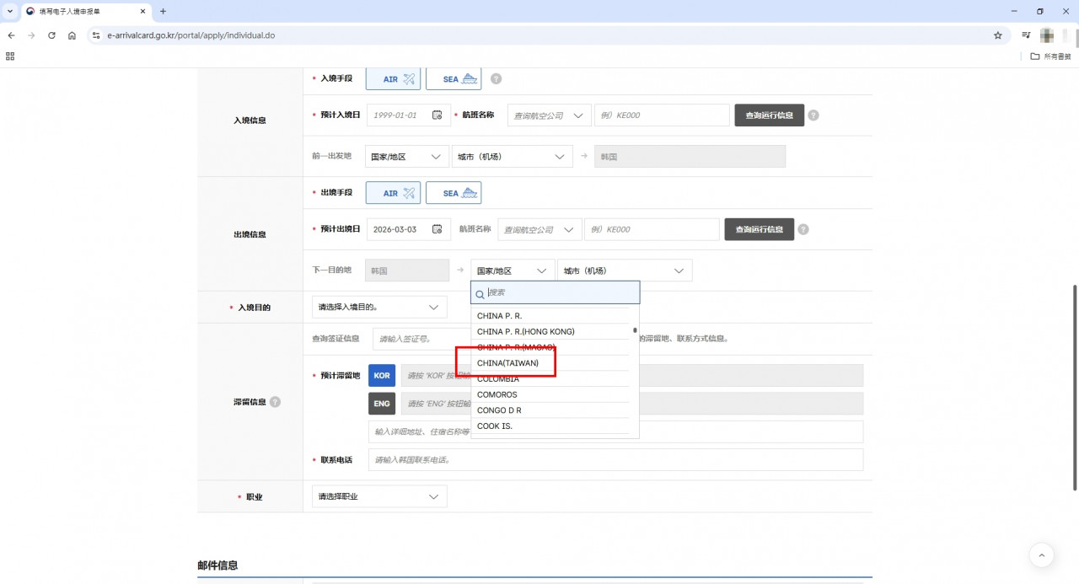Expand the entry purpose dropdown
The image size is (1079, 584).
[379, 308]
